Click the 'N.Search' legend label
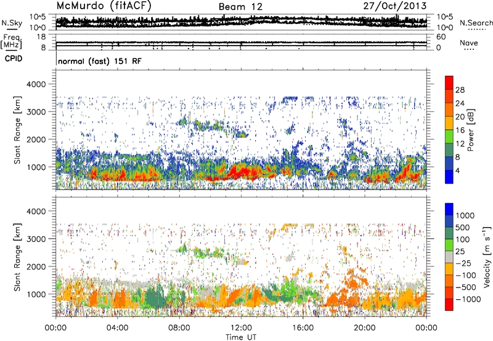This screenshot has height=341, width=493. (476, 23)
